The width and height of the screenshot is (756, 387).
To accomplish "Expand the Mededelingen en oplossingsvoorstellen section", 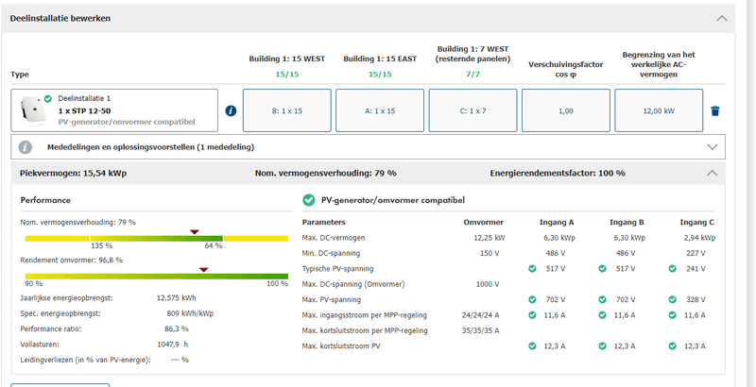I will (x=713, y=147).
